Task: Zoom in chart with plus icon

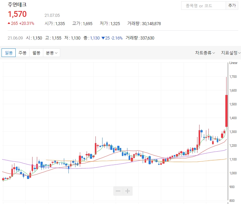Action: (128, 191)
